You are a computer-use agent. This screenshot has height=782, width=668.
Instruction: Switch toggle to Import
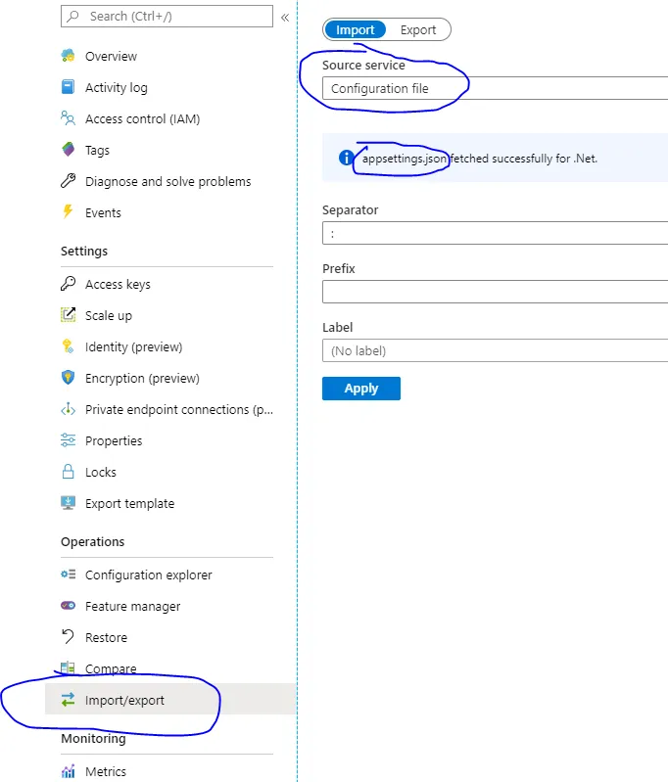point(355,30)
